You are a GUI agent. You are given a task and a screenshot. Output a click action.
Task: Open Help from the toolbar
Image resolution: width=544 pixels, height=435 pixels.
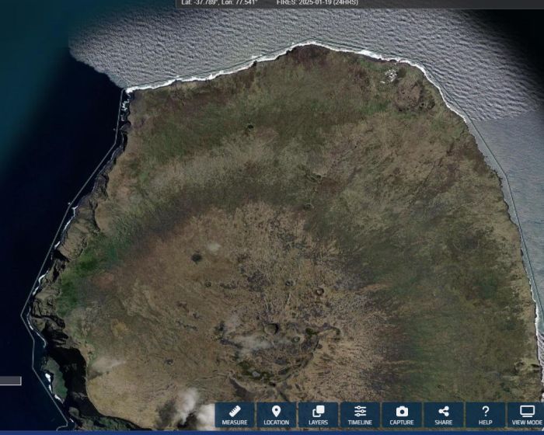tap(486, 415)
